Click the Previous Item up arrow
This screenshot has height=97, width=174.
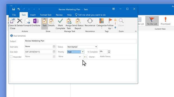pos(29,9)
